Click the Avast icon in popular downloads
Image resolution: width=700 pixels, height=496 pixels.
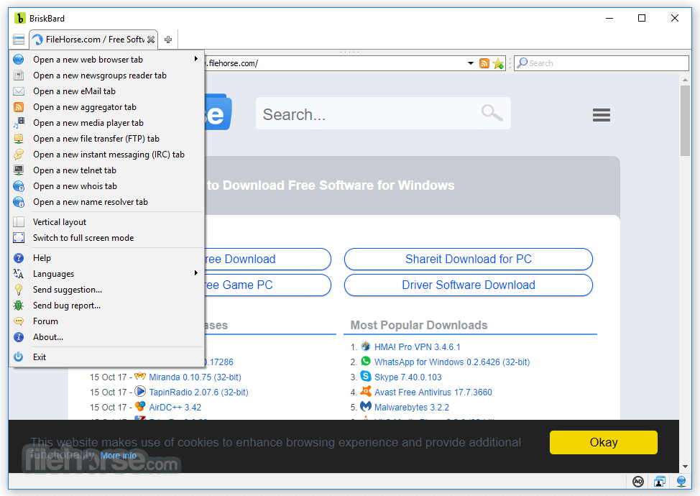(366, 392)
